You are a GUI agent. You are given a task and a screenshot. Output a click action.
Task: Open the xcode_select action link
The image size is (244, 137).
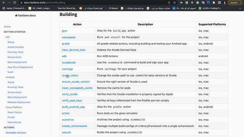tap(70, 75)
